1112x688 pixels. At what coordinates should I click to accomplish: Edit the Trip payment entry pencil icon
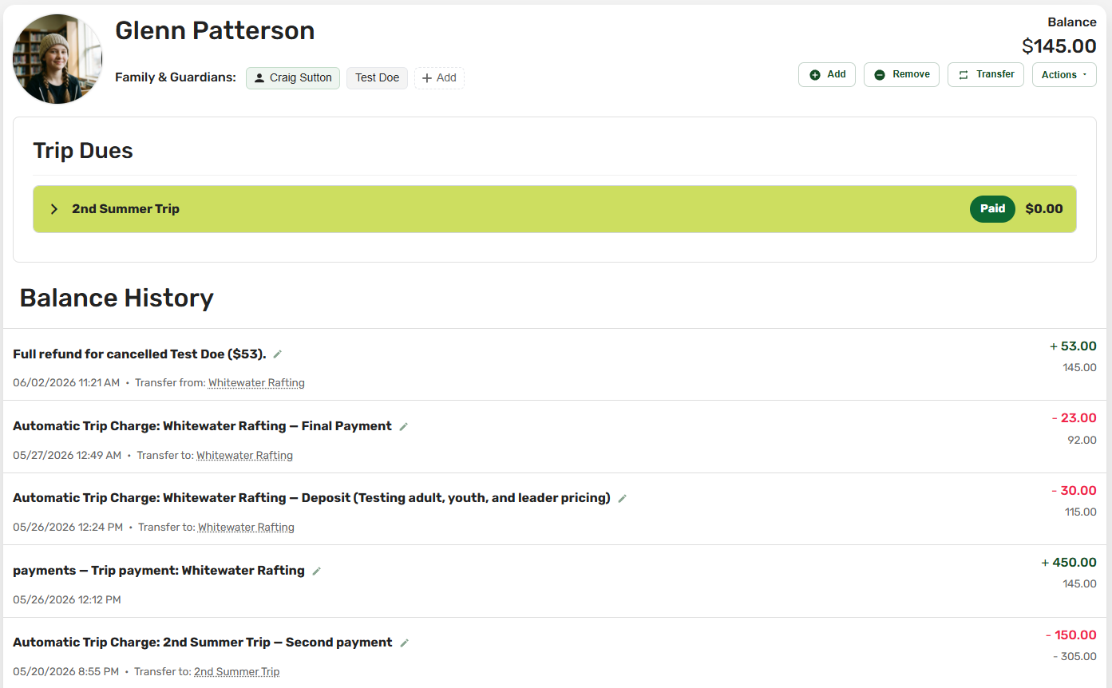tap(317, 571)
